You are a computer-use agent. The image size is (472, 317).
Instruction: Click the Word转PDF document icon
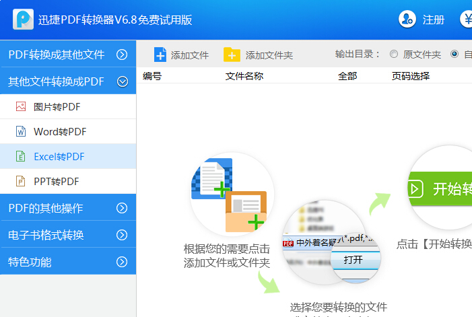(21, 131)
